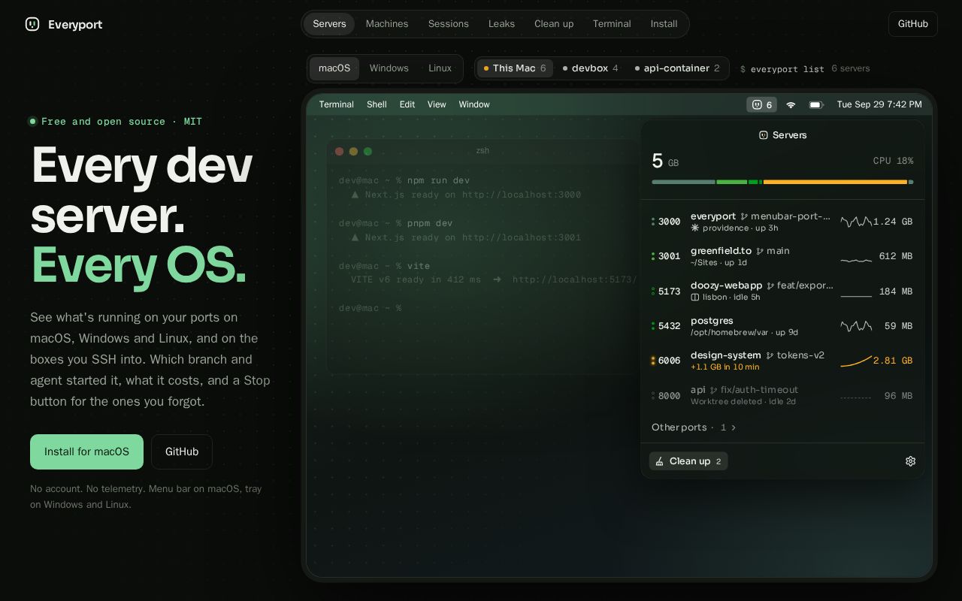Open the Shell menu in the macOS menu bar

377,104
